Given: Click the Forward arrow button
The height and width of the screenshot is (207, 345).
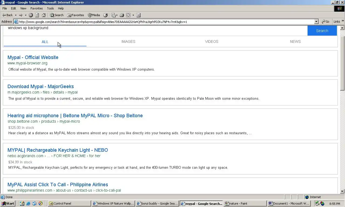Looking at the screenshot, I should point(21,15).
